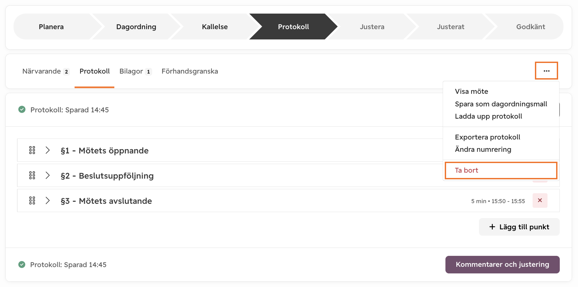Click drag handle icon for §2 Beslutsuppföljning
The width and height of the screenshot is (578, 287).
(x=32, y=176)
